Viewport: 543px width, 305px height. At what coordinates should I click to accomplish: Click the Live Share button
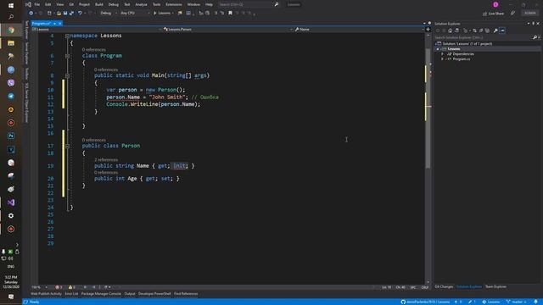[493, 14]
